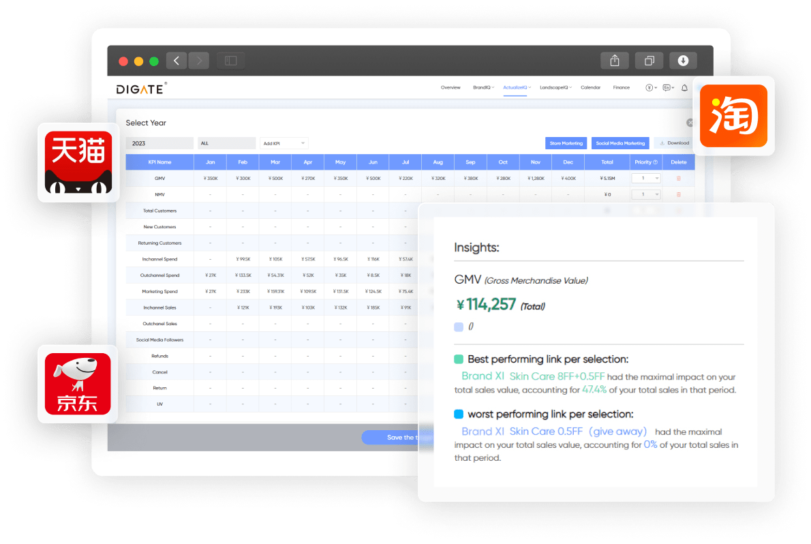This screenshot has width=811, height=544.
Task: Expand the Add KPI dropdown
Action: 284,143
